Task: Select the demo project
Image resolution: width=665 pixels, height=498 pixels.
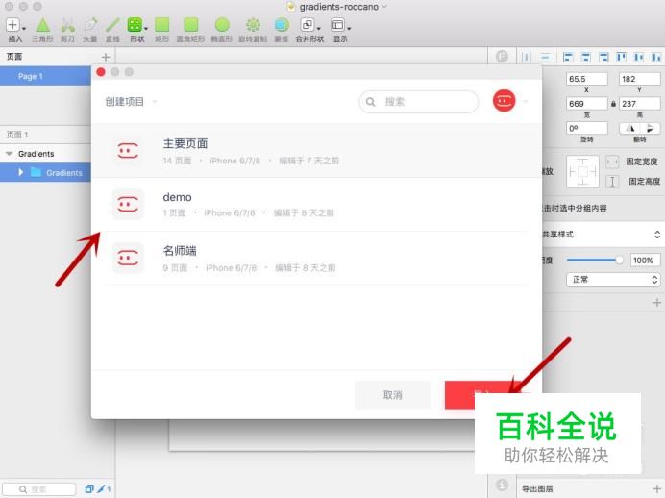Action: [x=316, y=205]
